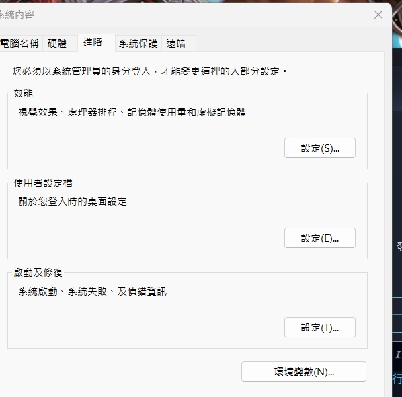Click the 視覺效果、處理器排程 description text
402x397 pixels.
132,112
